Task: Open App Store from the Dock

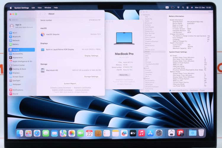Action: click(x=150, y=133)
